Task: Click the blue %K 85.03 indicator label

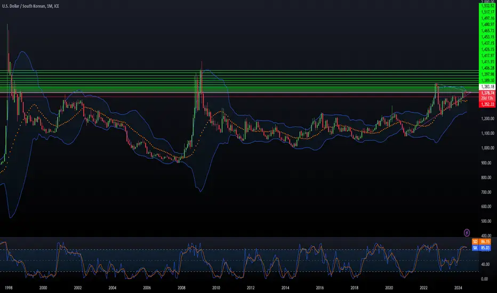Action: click(482, 248)
